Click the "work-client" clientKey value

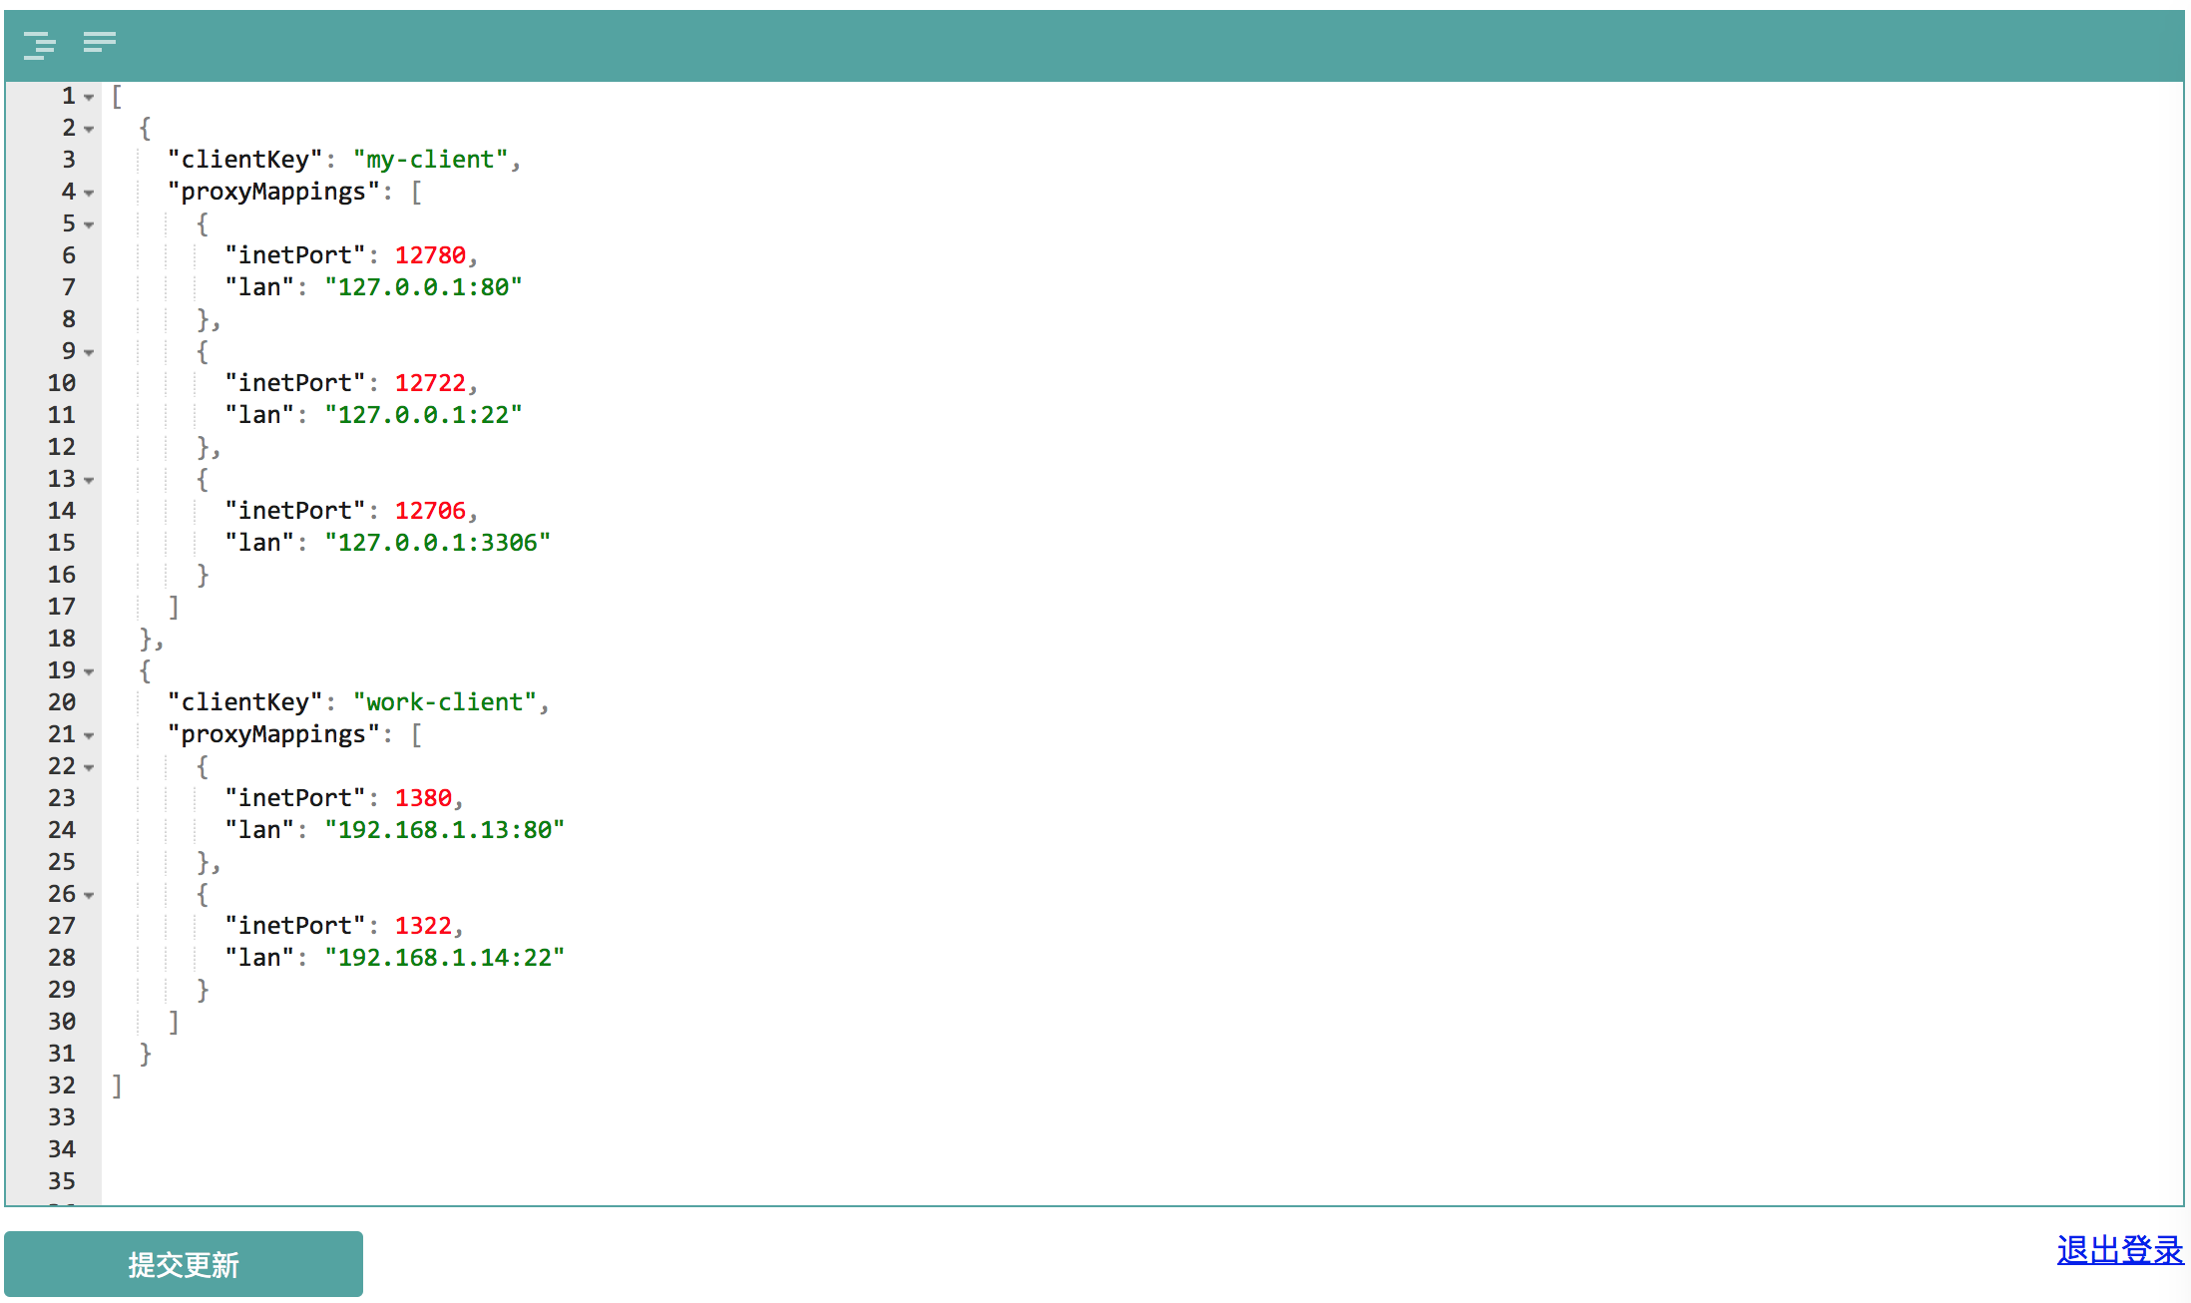pos(444,702)
